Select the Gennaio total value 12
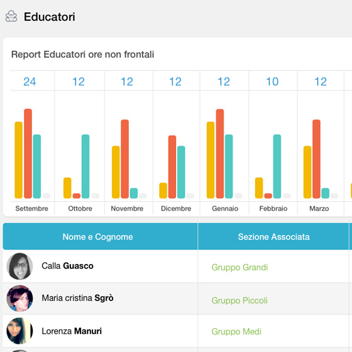 (x=224, y=82)
